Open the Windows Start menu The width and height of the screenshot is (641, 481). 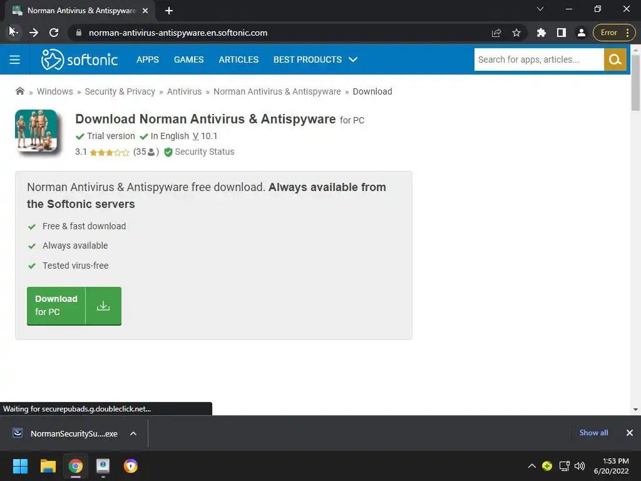[20, 466]
